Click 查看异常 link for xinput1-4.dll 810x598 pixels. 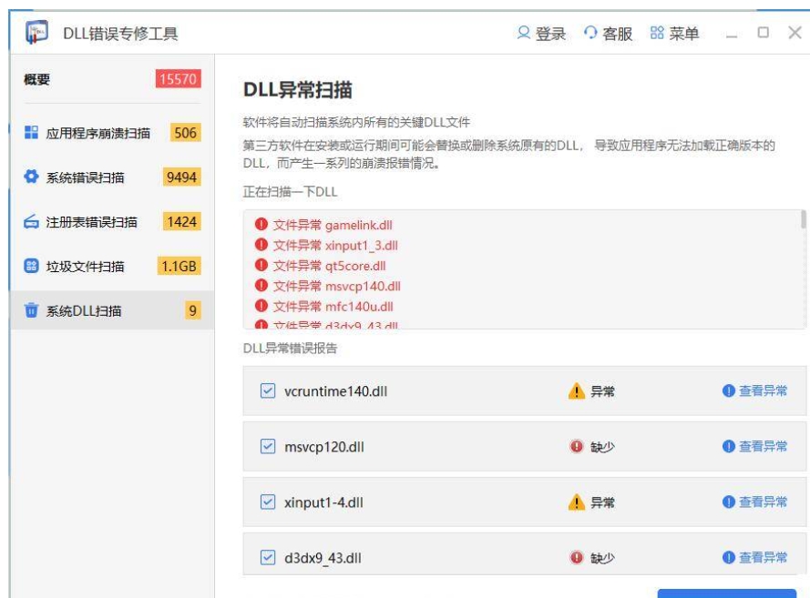coord(754,502)
